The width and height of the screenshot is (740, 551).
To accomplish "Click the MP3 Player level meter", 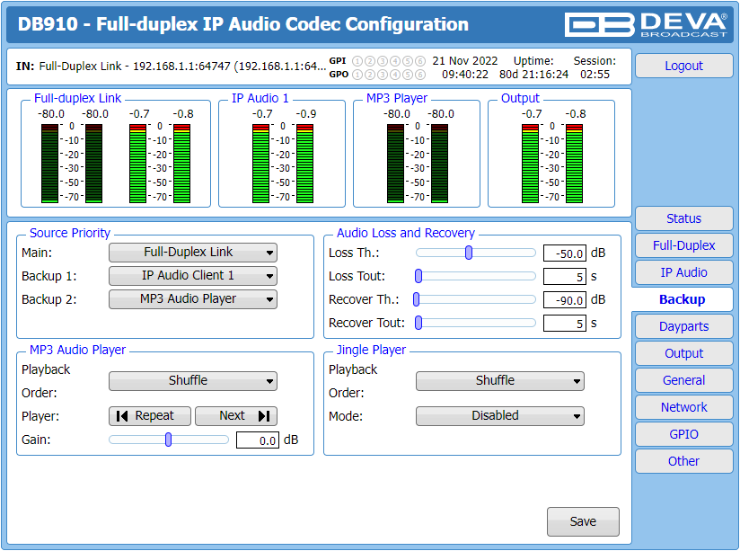I will pyautogui.click(x=418, y=164).
